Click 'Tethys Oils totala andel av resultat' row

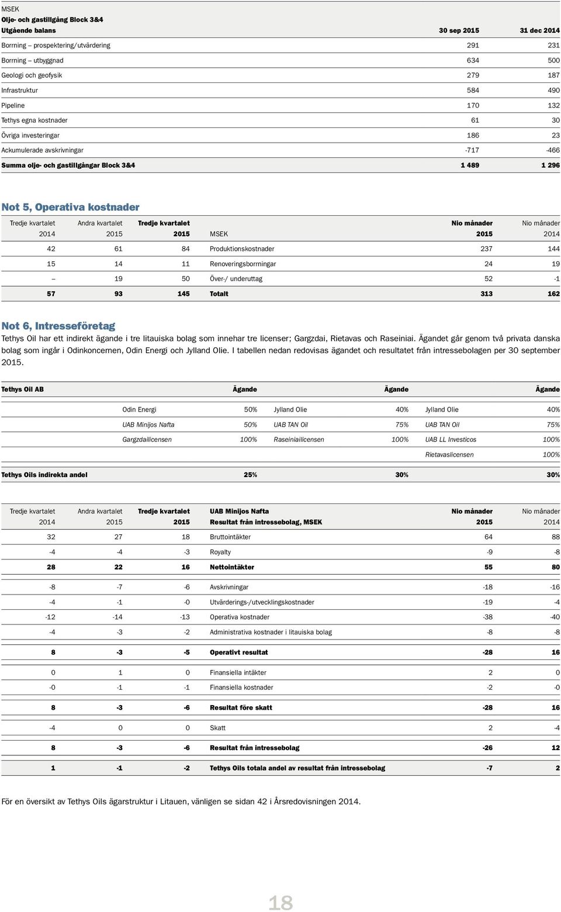(x=280, y=768)
